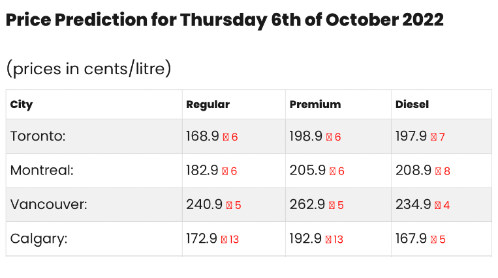Select the Premium column header
This screenshot has width=498, height=278.
315,104
